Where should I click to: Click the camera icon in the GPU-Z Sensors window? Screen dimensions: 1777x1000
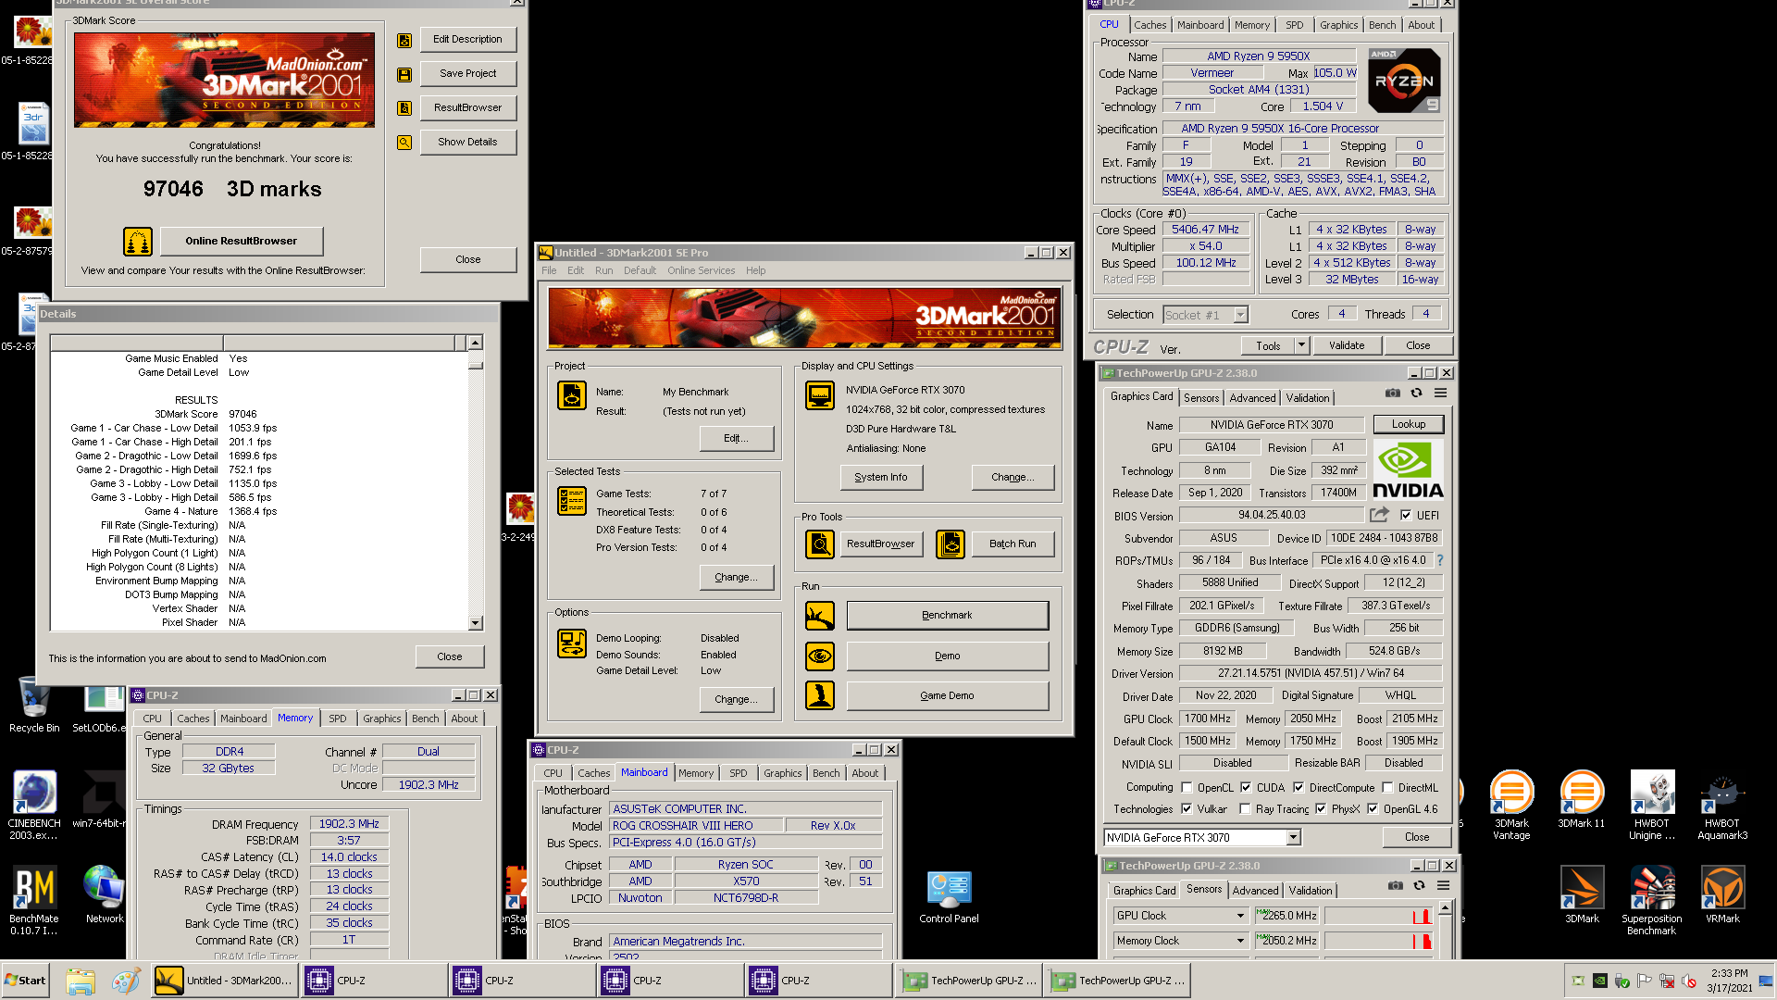[1395, 886]
